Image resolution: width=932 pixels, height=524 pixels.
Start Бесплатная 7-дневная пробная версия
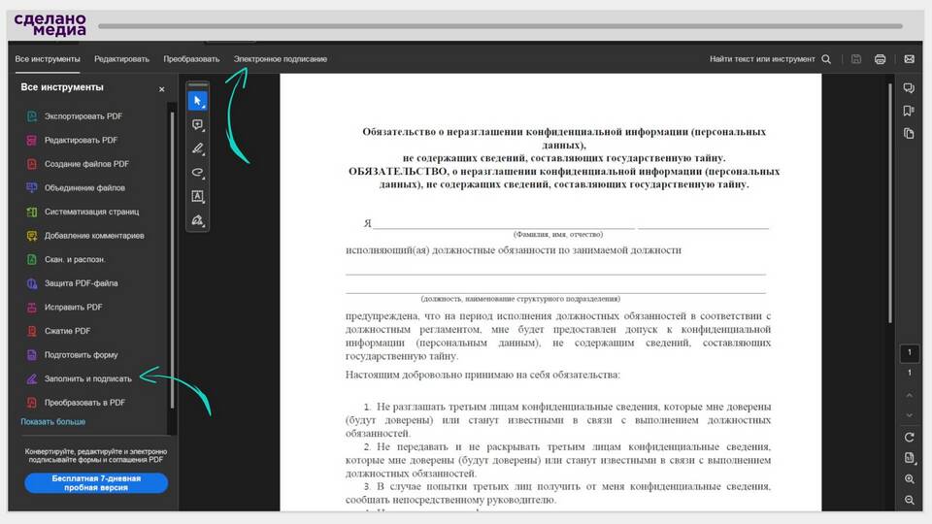96,483
